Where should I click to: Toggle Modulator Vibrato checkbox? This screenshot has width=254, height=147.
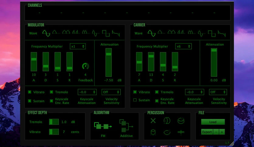[30, 92]
